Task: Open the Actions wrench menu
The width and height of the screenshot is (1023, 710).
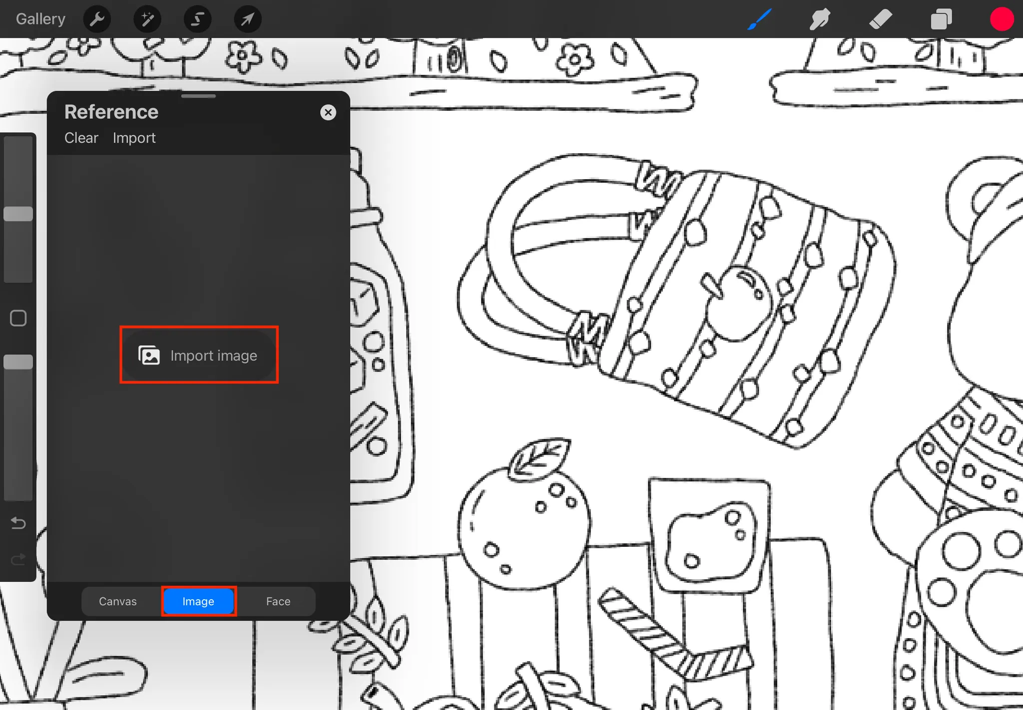Action: pos(97,19)
